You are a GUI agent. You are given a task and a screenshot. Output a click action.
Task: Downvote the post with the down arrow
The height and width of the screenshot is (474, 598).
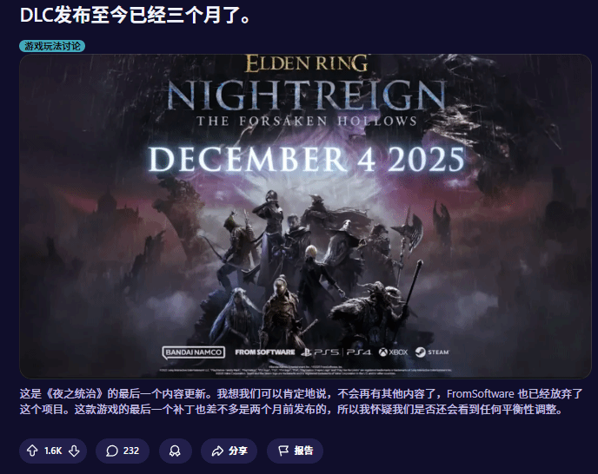(74, 451)
